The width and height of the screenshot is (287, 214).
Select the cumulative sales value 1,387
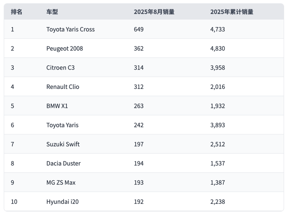click(x=217, y=182)
